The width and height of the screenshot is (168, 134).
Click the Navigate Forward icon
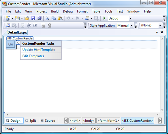(96, 18)
